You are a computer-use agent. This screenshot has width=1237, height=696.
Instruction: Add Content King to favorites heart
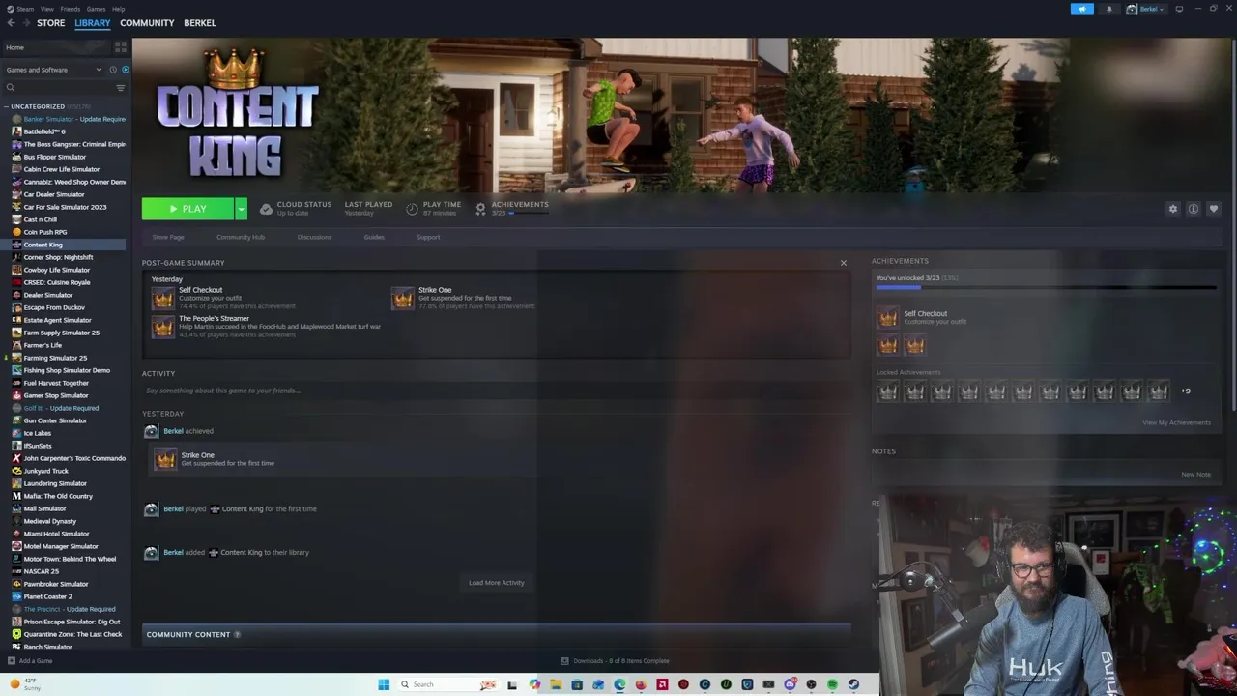1214,209
